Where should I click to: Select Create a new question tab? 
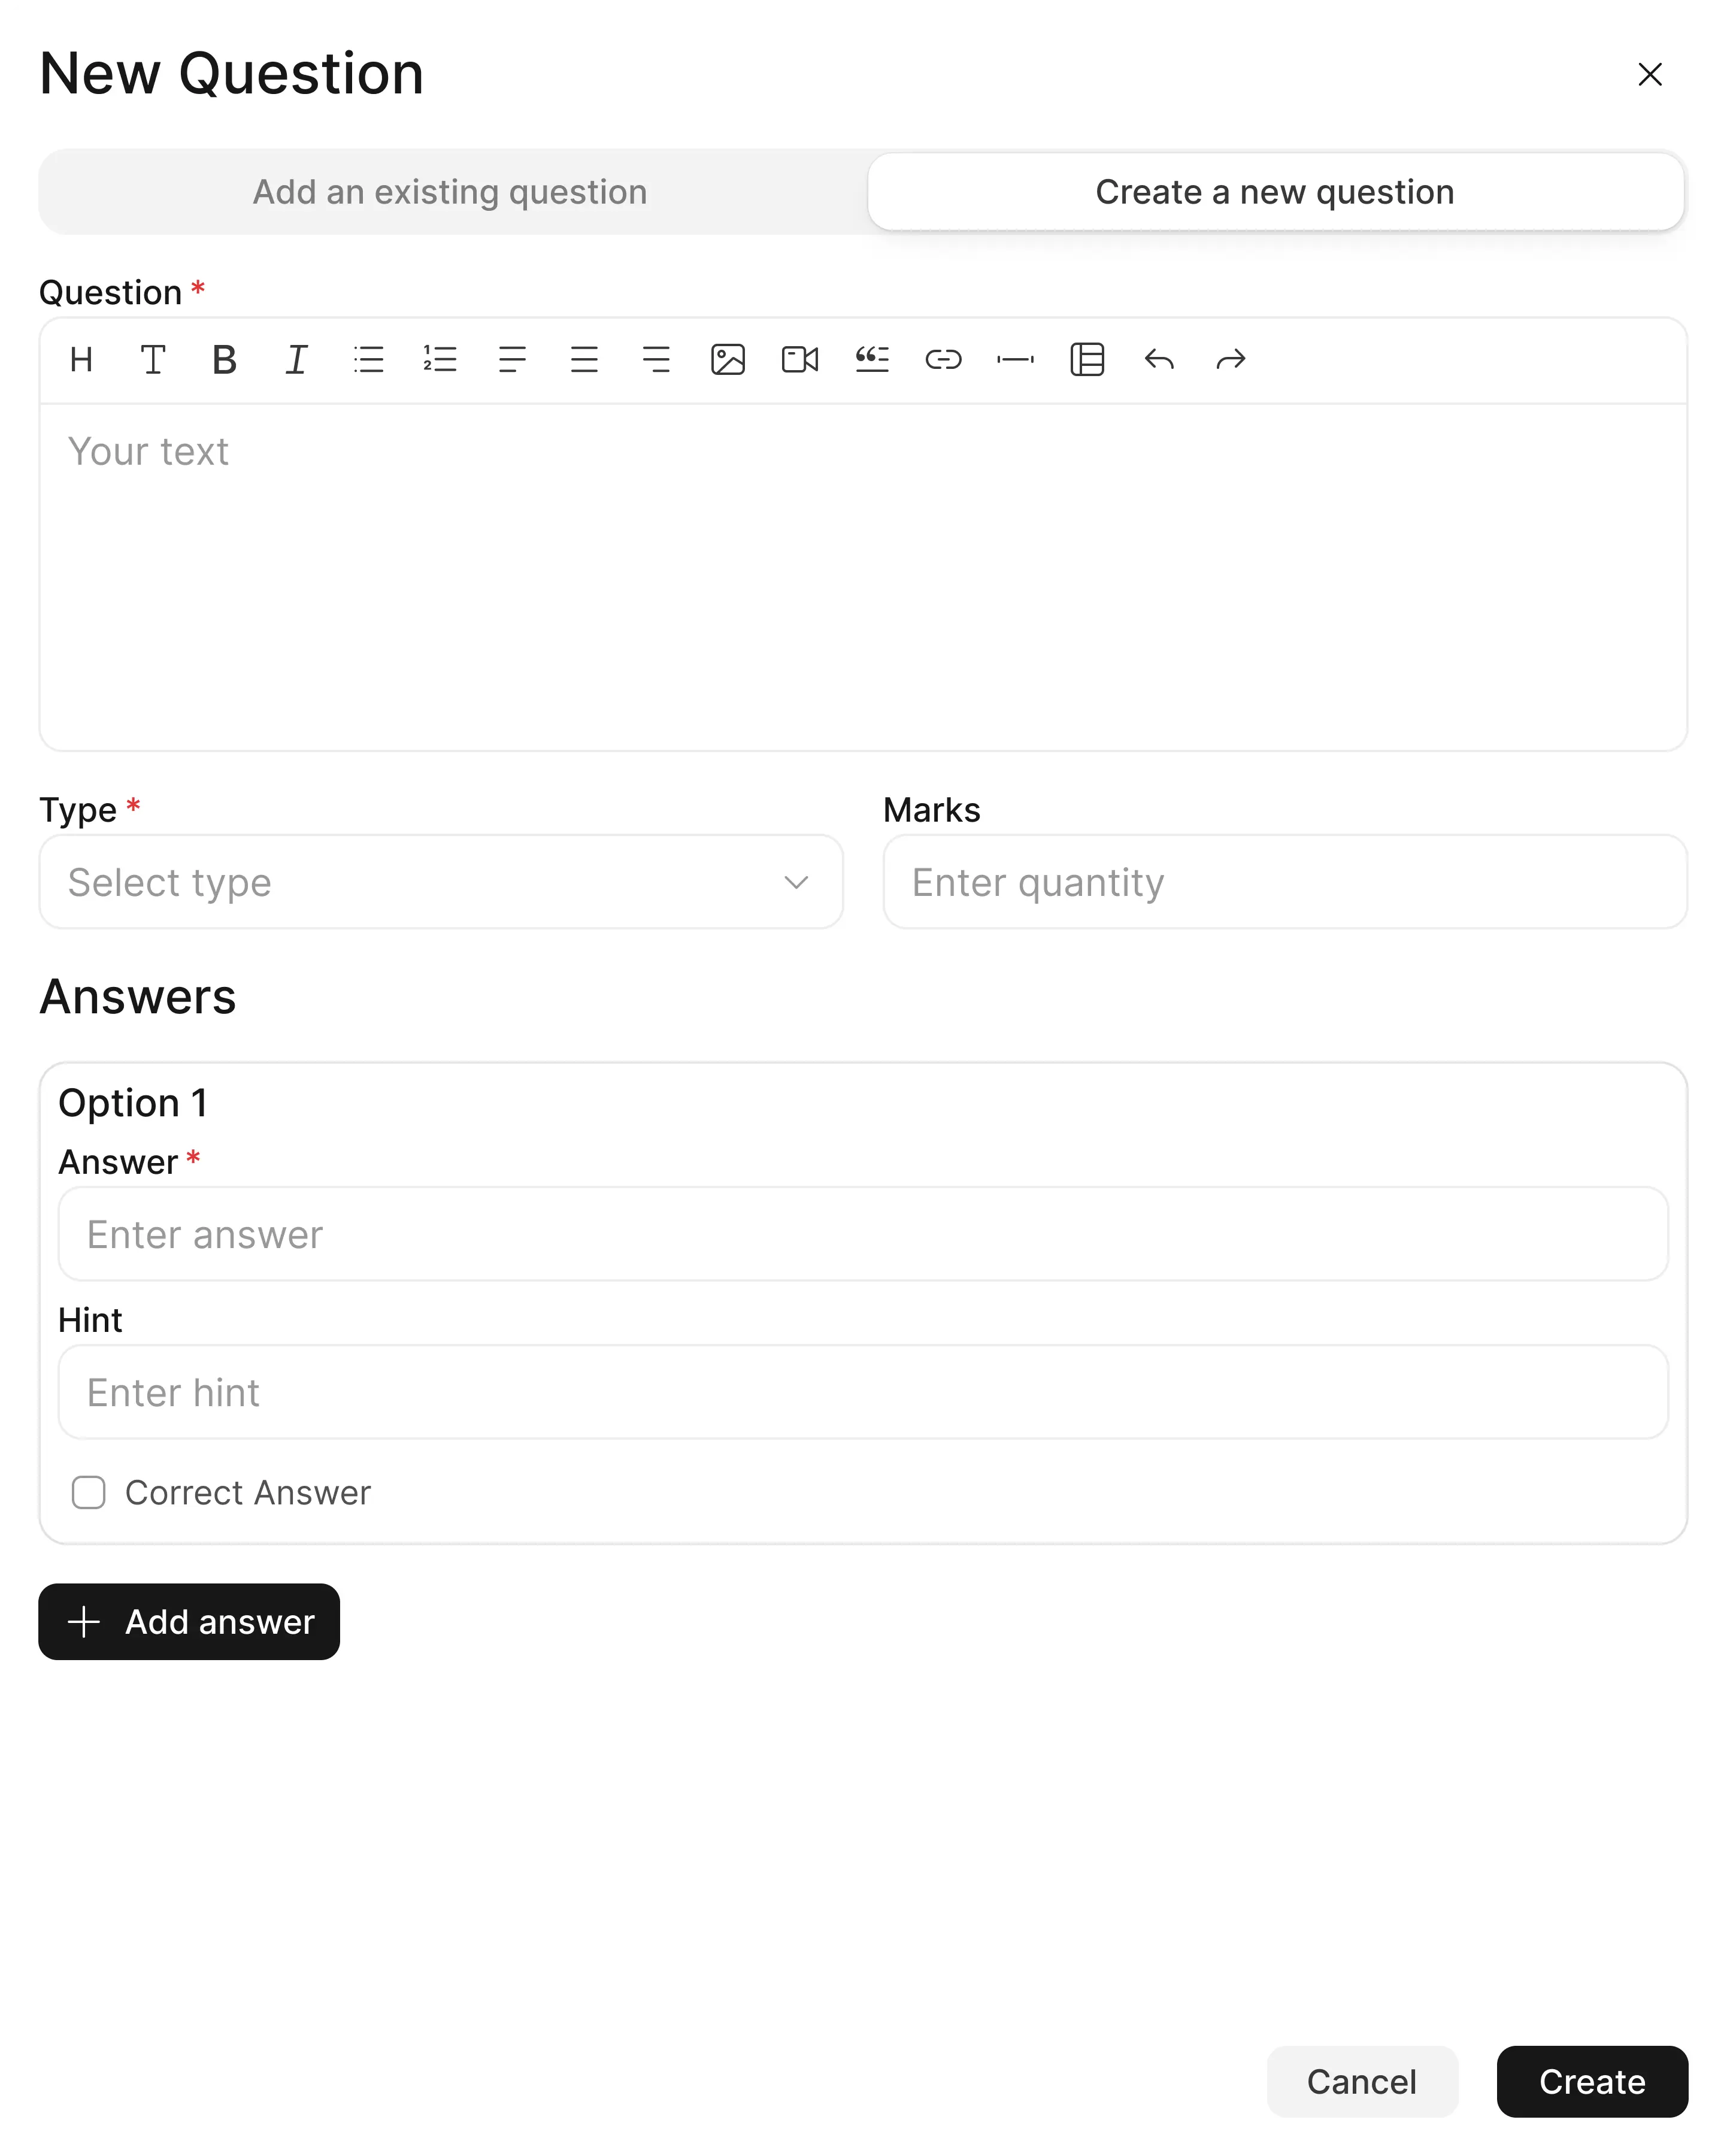1275,192
